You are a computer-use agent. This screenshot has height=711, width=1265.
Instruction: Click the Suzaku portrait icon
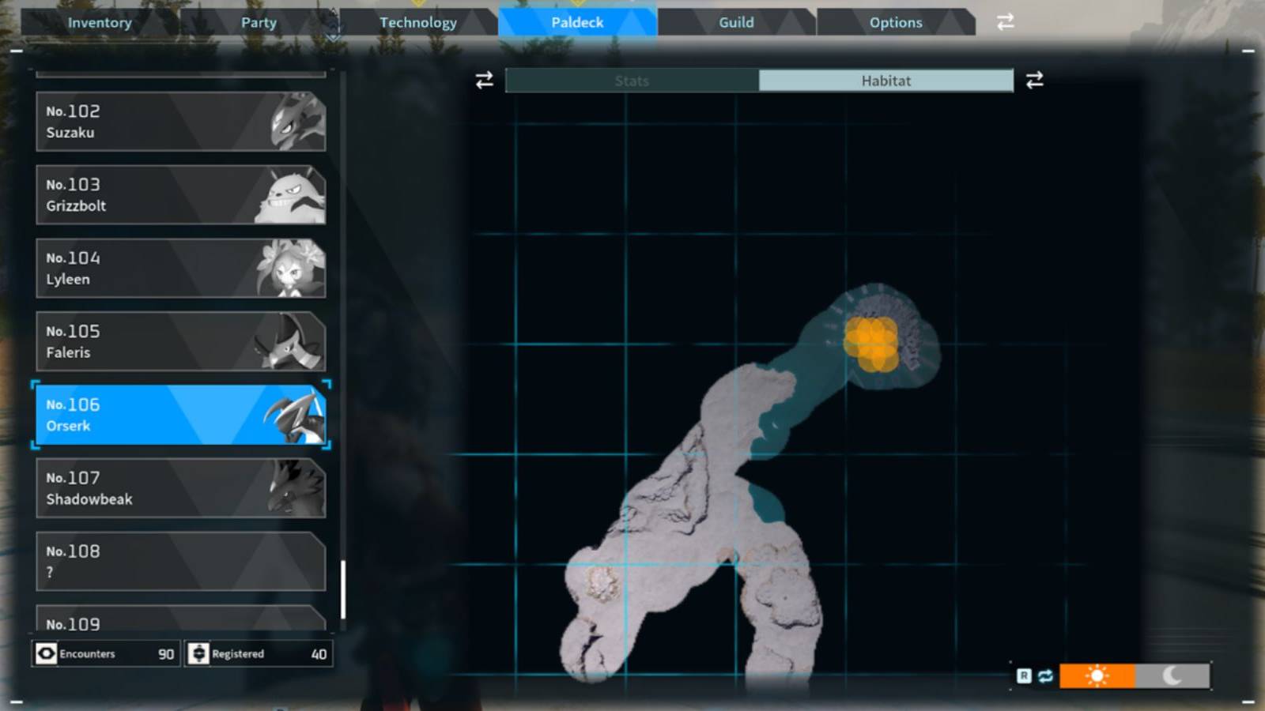pos(299,121)
